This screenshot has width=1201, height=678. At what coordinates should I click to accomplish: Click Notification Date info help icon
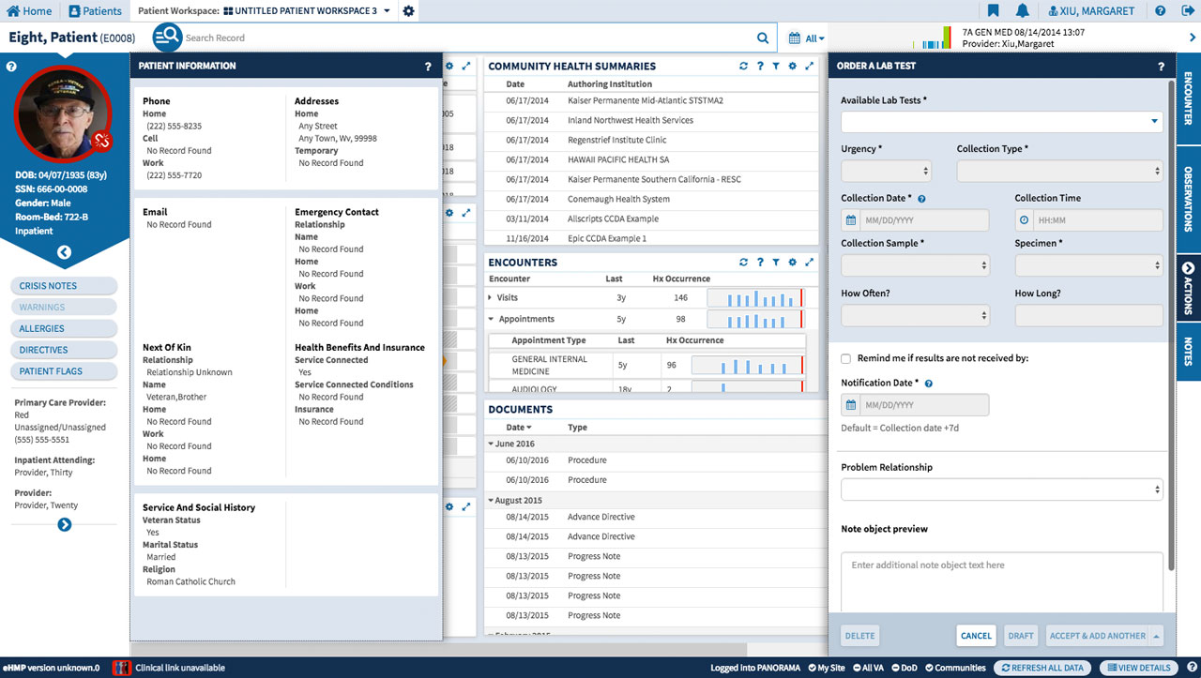pos(929,384)
